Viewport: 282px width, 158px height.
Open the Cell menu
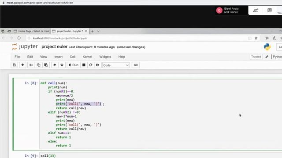[72, 57]
